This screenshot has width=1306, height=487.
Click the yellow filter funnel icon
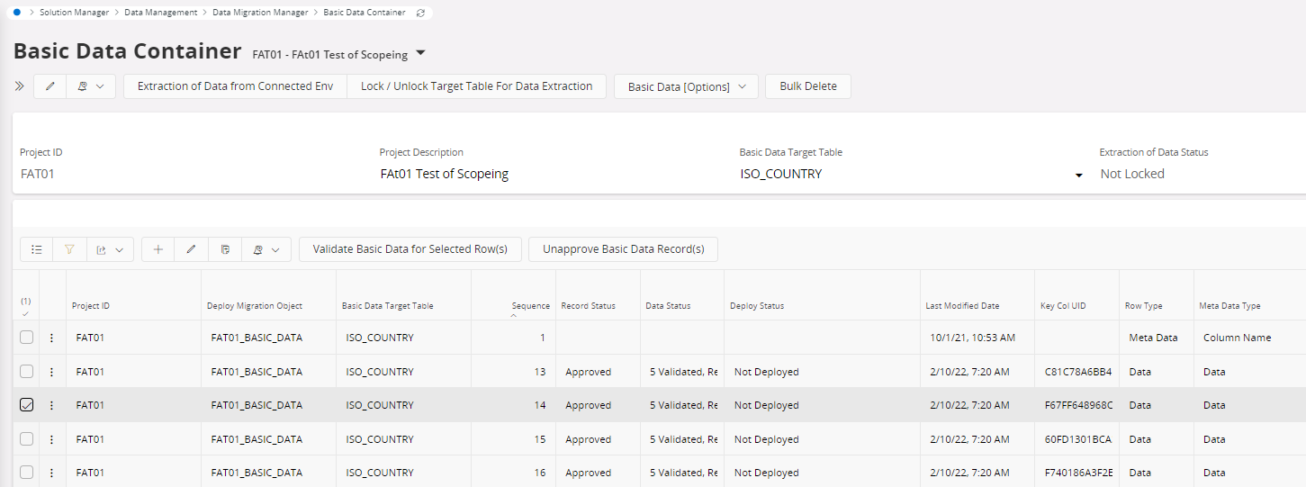point(69,249)
